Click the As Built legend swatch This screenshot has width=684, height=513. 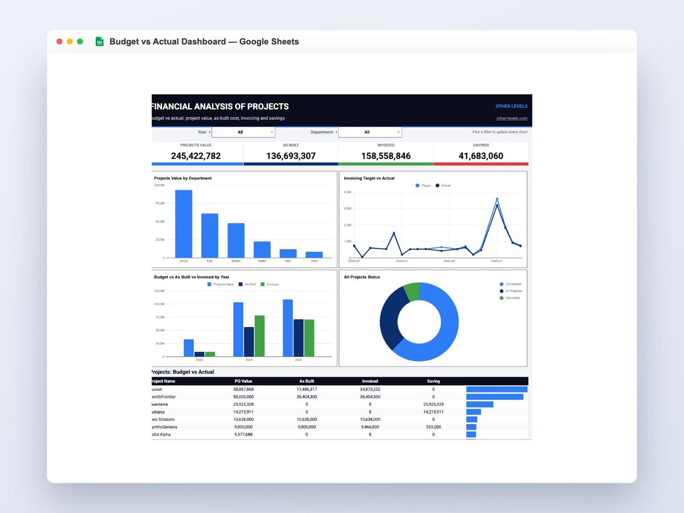241,284
